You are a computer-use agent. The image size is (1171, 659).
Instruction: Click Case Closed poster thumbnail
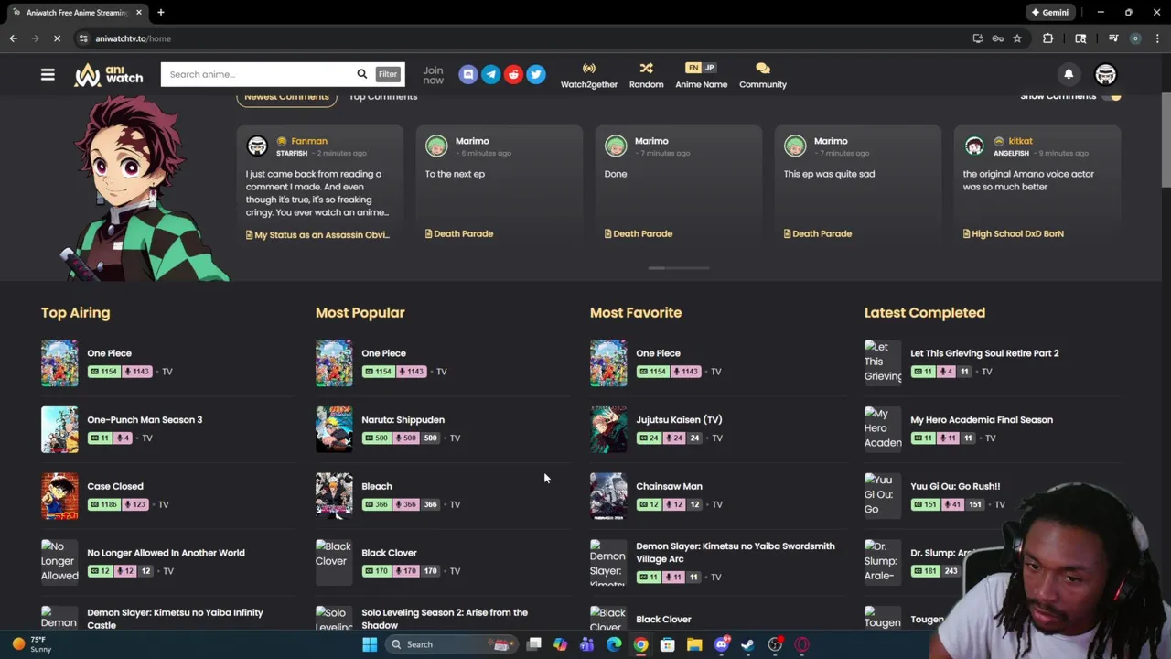coord(59,496)
